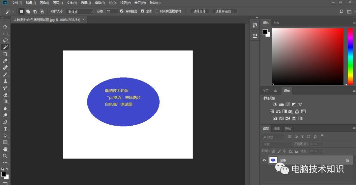Select the History Brush tool
Screen dimensions: 356x185
pyautogui.click(x=5, y=88)
